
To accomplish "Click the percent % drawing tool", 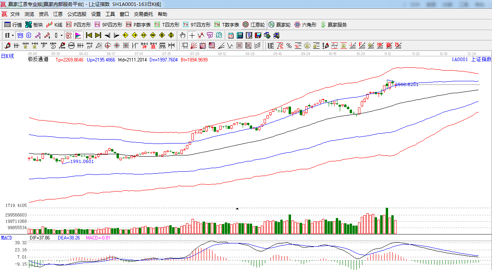I will point(289,46).
